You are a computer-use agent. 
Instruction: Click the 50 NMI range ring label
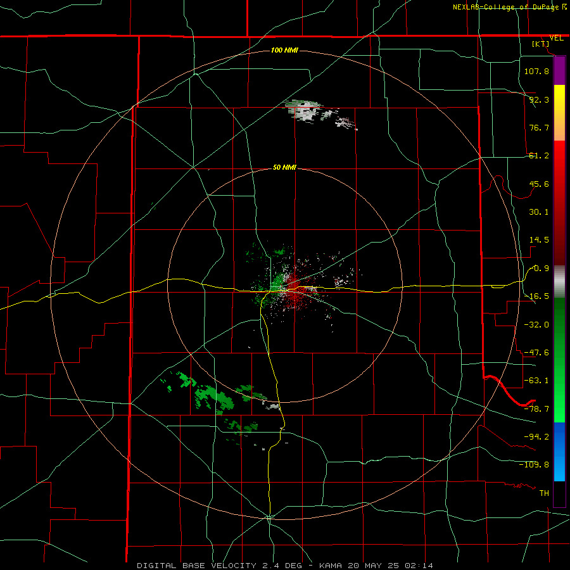(x=284, y=167)
